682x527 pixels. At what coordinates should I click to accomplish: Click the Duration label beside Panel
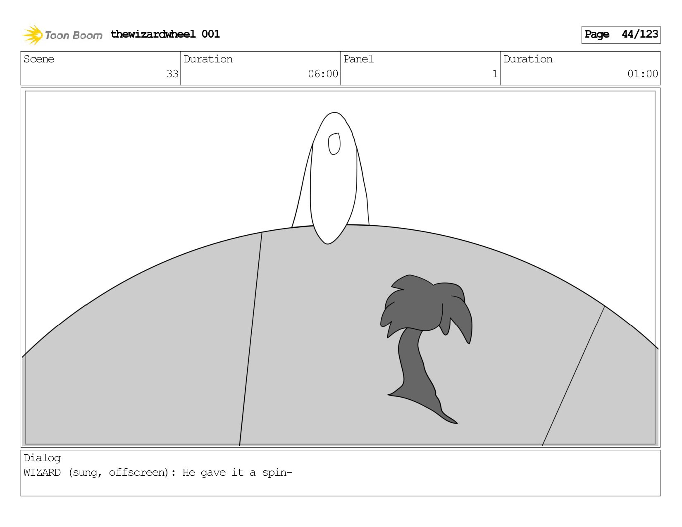528,59
